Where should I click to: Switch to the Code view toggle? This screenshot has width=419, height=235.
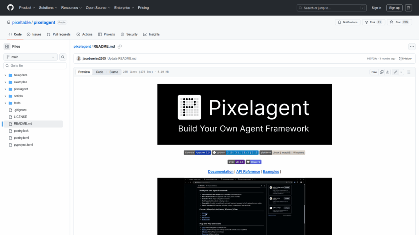pyautogui.click(x=99, y=72)
